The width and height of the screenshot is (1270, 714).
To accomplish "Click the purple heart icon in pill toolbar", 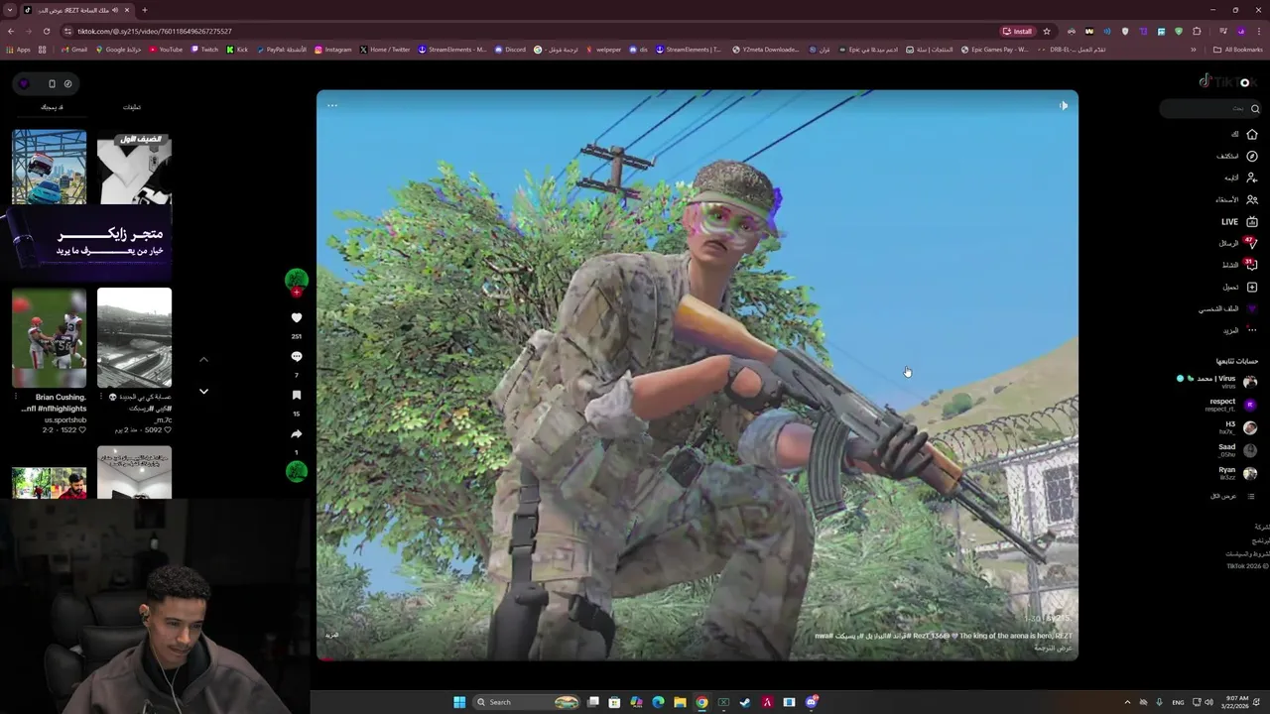I will point(24,83).
